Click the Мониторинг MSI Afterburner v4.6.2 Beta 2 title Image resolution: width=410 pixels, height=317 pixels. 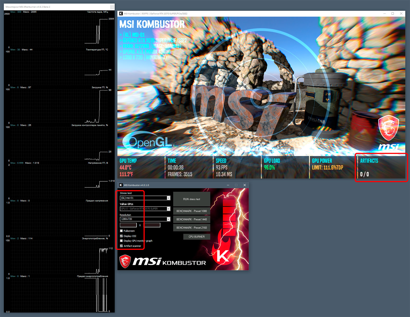pyautogui.click(x=28, y=7)
